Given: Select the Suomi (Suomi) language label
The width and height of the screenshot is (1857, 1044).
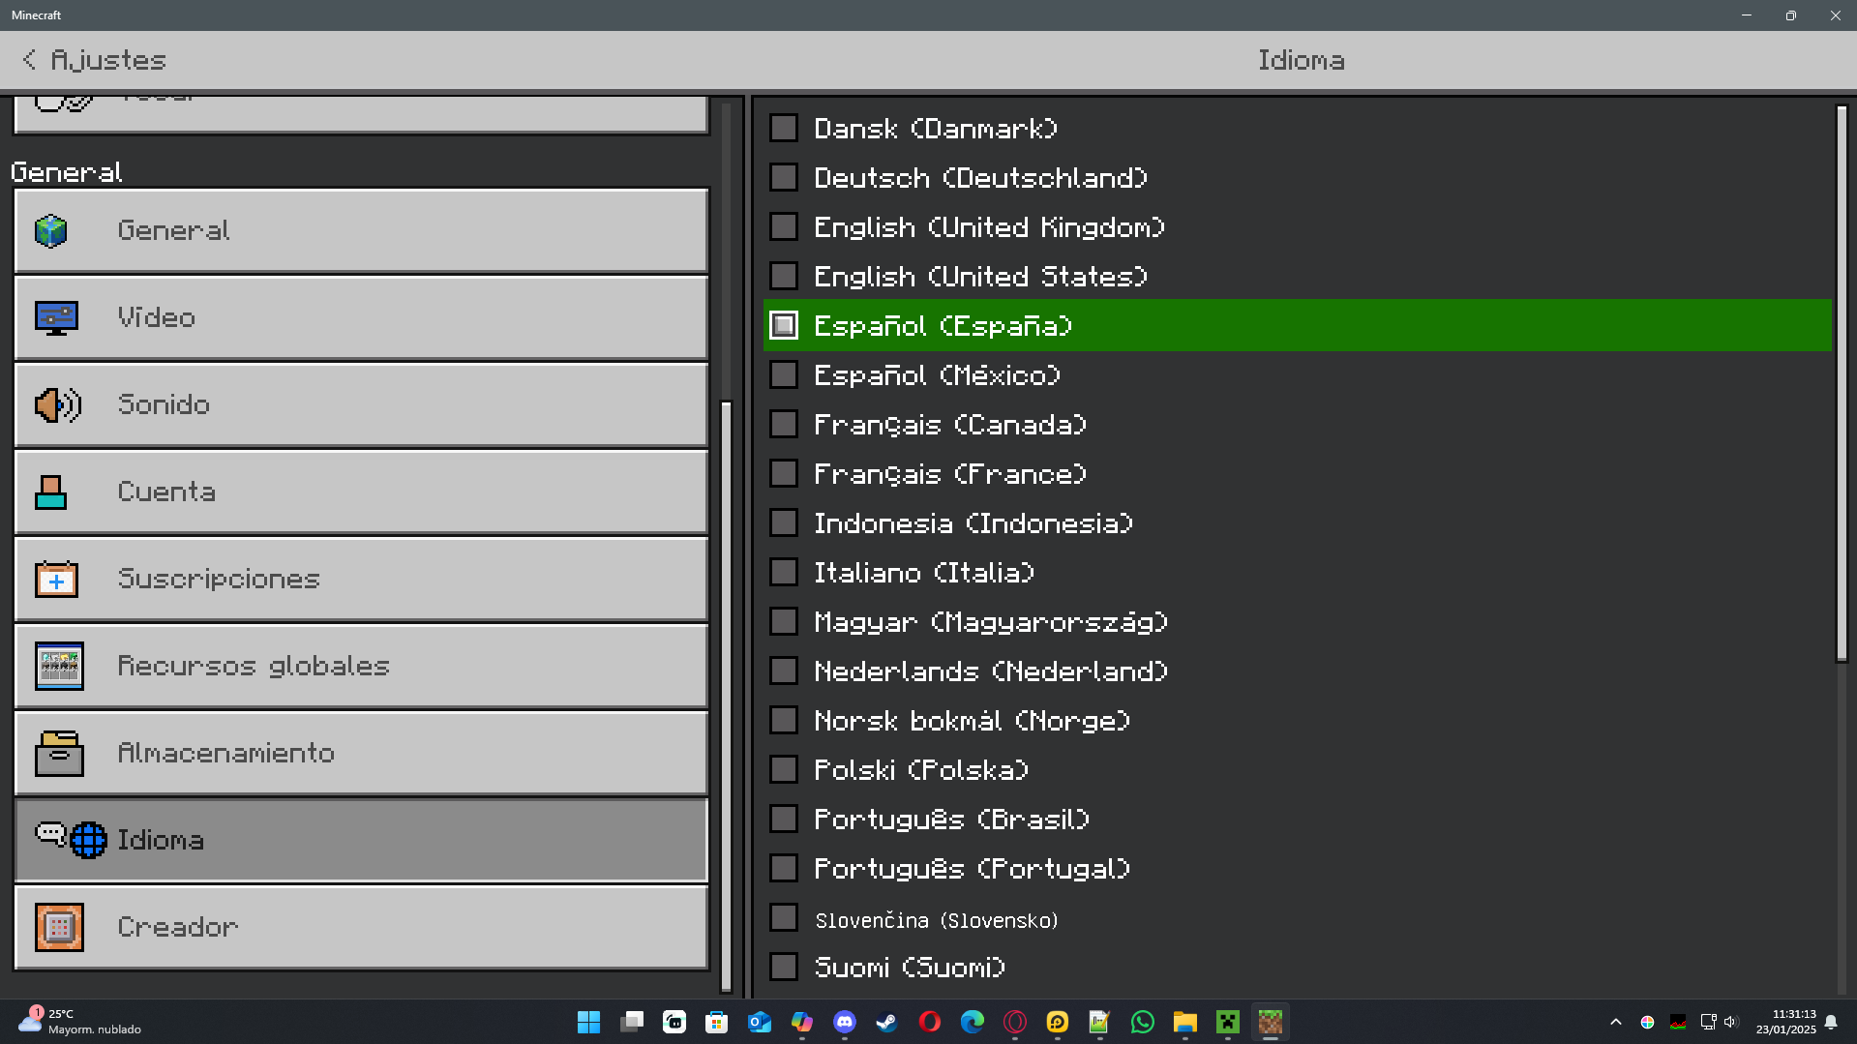Looking at the screenshot, I should click(911, 968).
